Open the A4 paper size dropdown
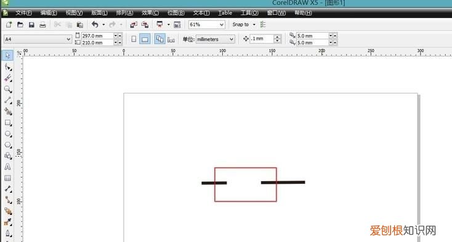Viewport: 452px width, 242px height. [38, 39]
